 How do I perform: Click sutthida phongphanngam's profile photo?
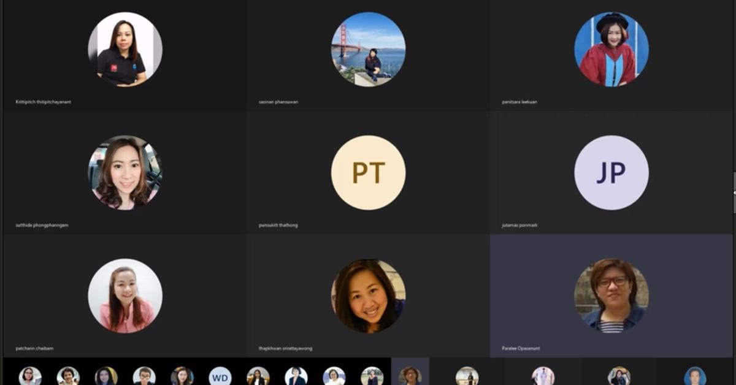(125, 173)
